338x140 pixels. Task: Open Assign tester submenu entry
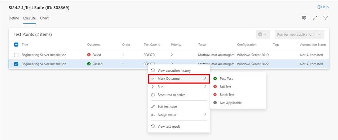(x=179, y=115)
